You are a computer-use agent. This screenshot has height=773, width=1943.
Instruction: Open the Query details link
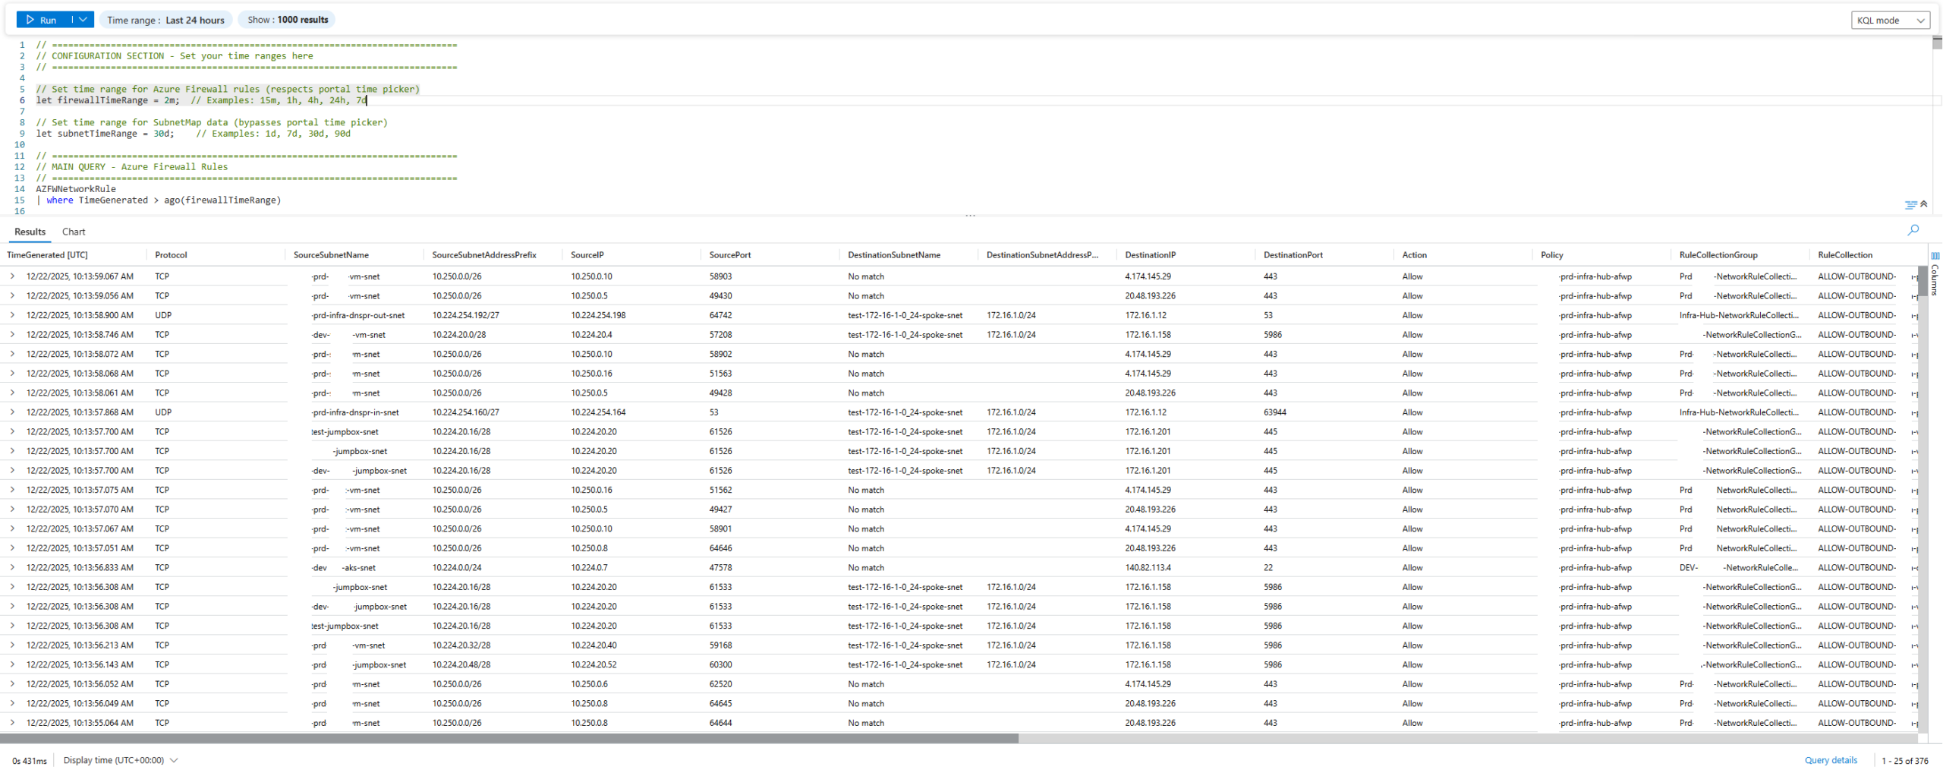click(1831, 760)
